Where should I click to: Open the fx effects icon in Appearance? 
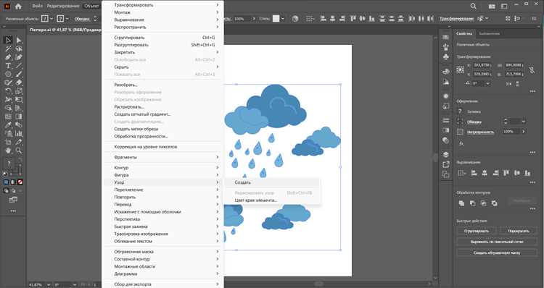[461, 143]
